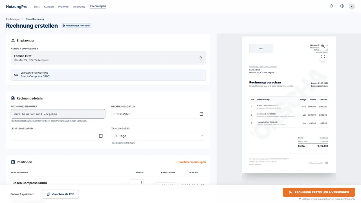This screenshot has height=203, width=361.
Task: Click into the empty Leistungsdatum field
Action: tap(58, 136)
